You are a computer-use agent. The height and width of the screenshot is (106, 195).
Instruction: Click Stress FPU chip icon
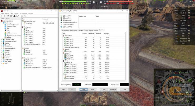[x=61, y=18]
